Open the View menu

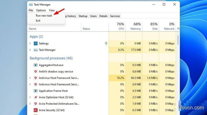click(x=52, y=10)
